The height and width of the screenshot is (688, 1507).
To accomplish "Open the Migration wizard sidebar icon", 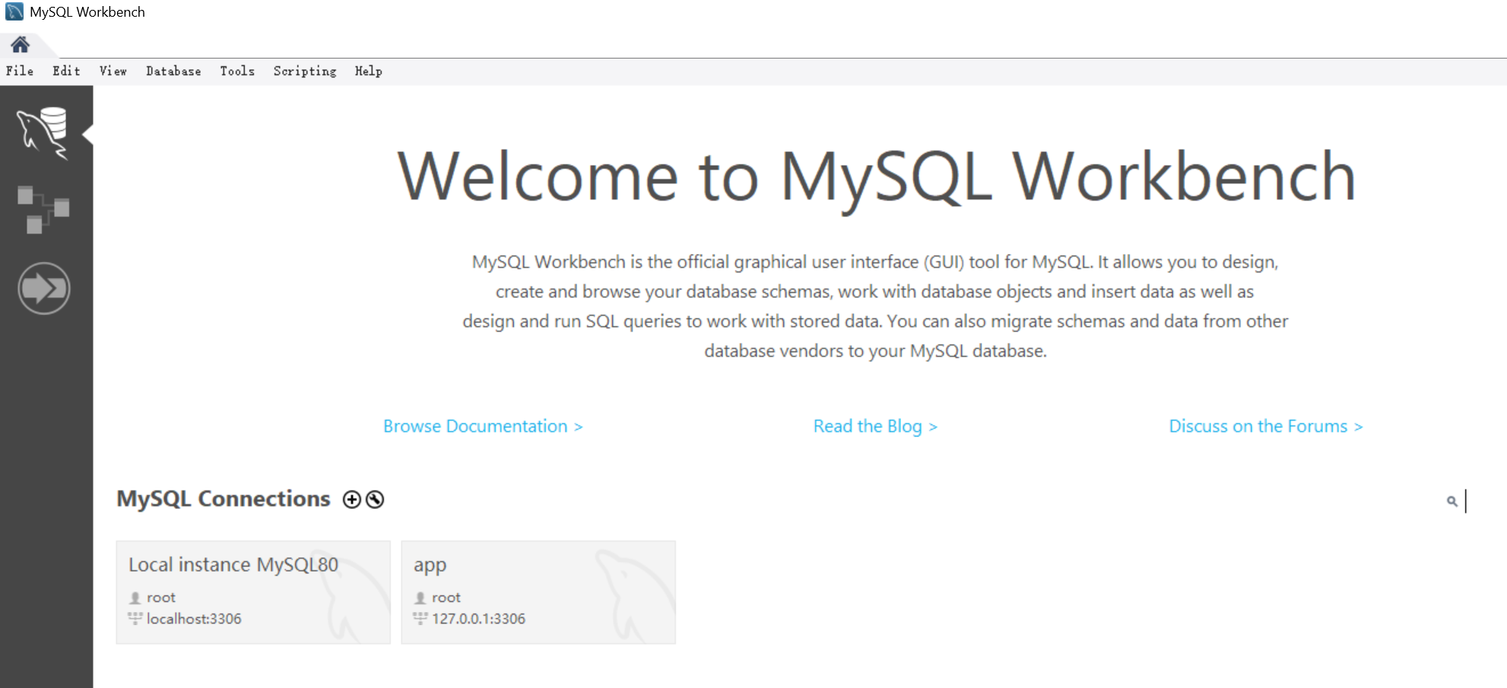I will coord(43,288).
